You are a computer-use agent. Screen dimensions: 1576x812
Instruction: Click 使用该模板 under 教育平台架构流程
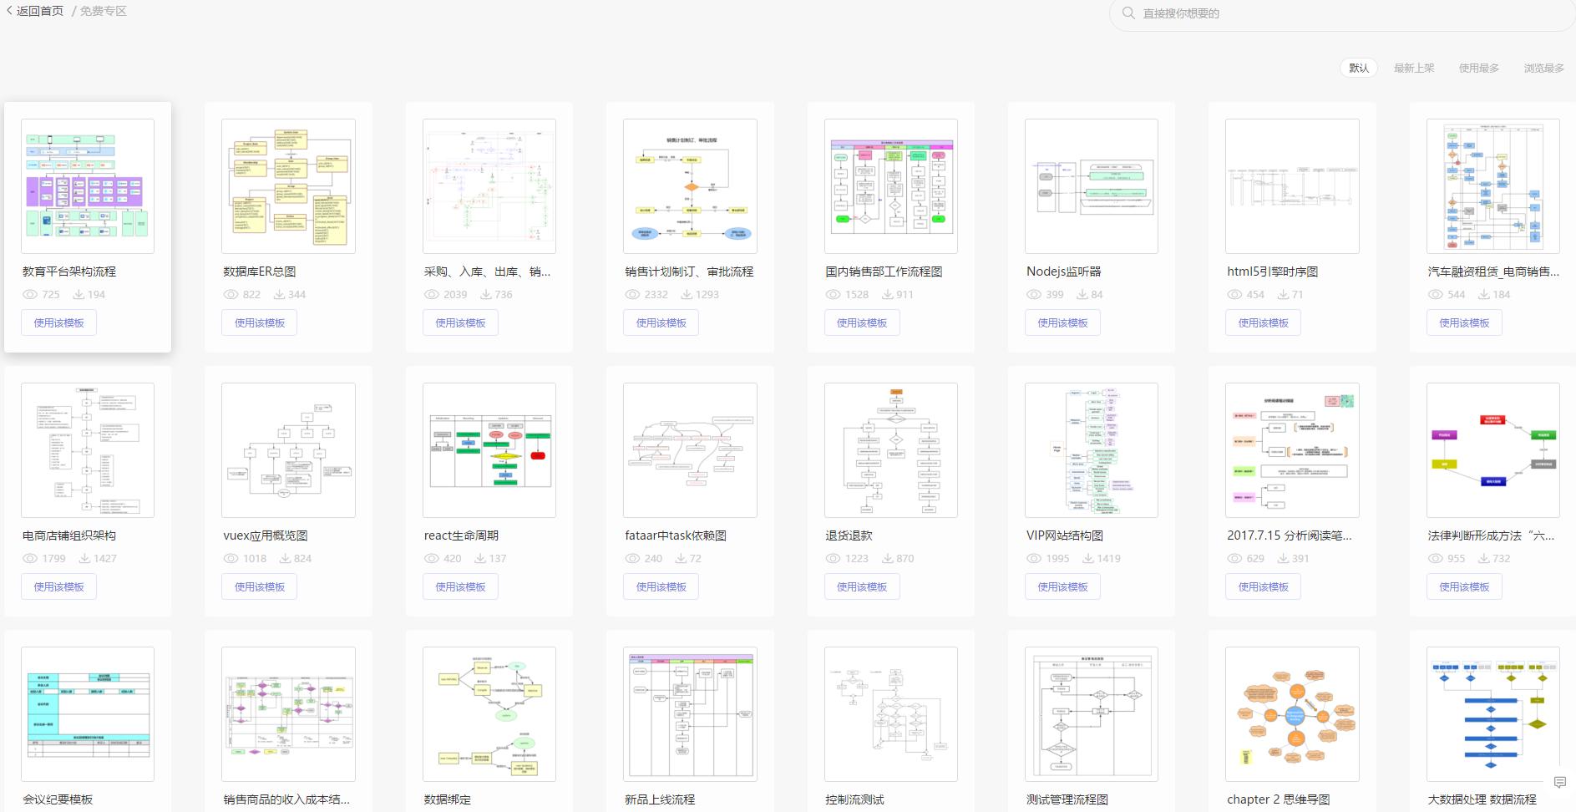[x=58, y=322]
